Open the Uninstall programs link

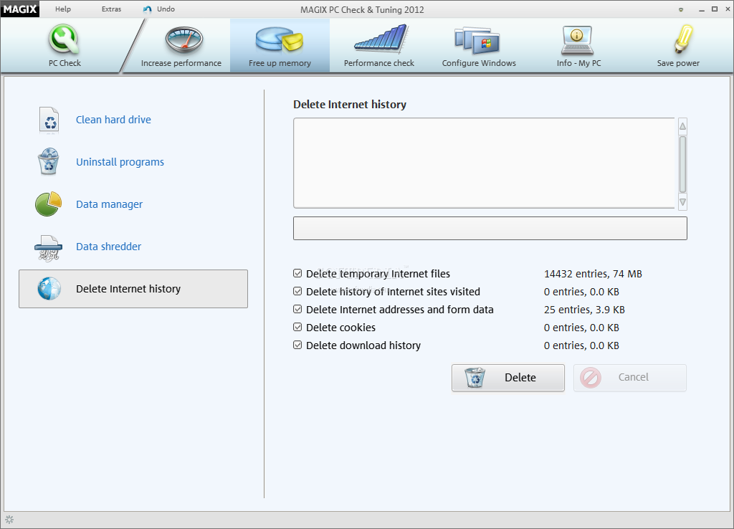pyautogui.click(x=120, y=162)
